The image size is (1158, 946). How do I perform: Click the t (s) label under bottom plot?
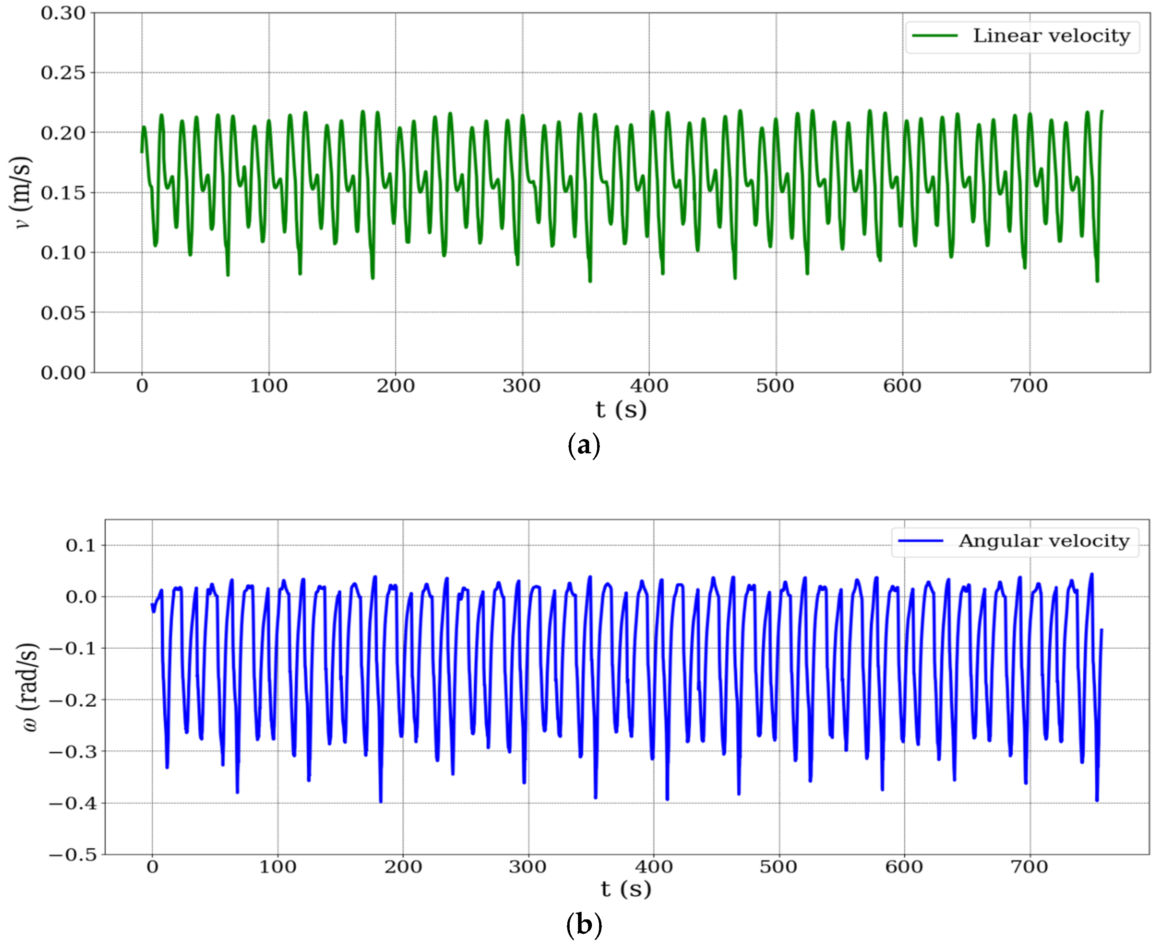coord(626,889)
